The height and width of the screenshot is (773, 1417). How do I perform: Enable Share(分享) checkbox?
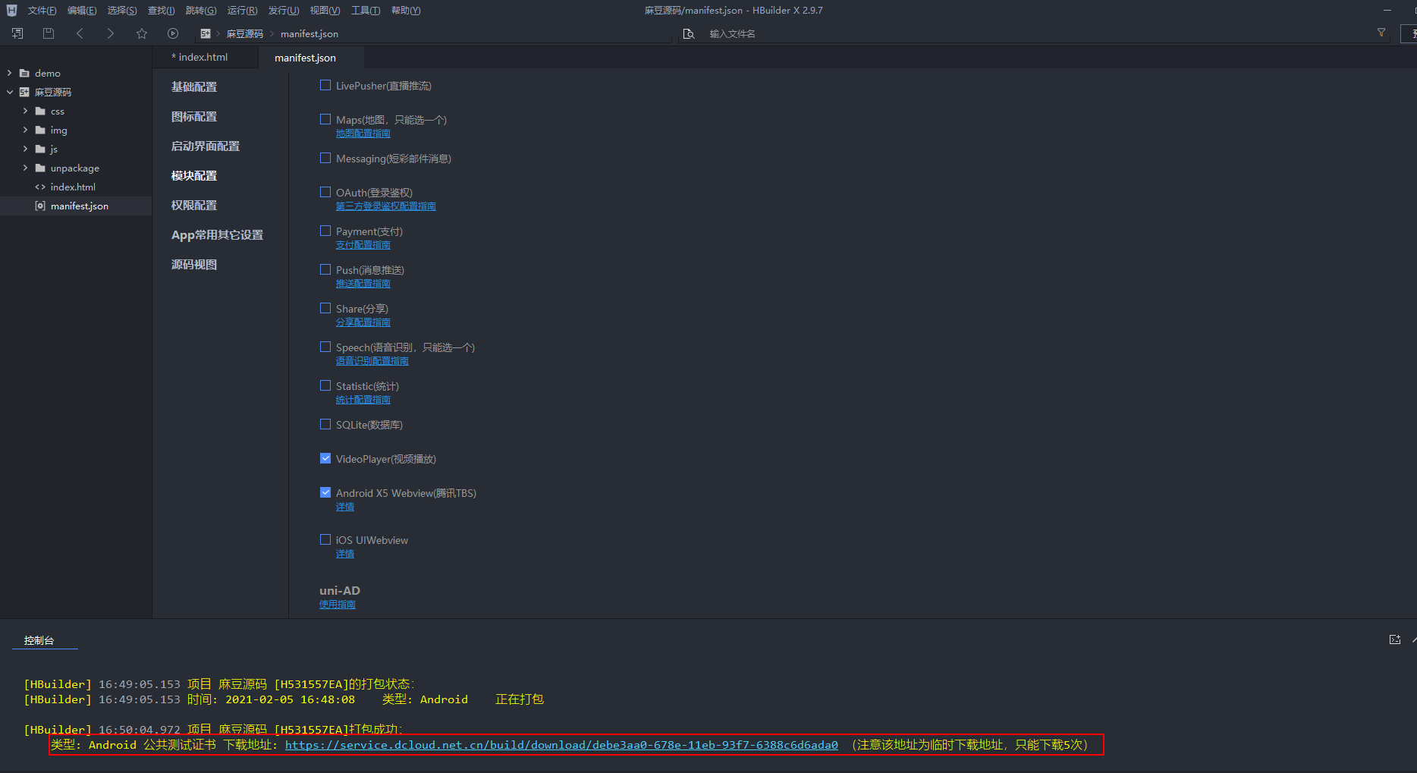[325, 308]
